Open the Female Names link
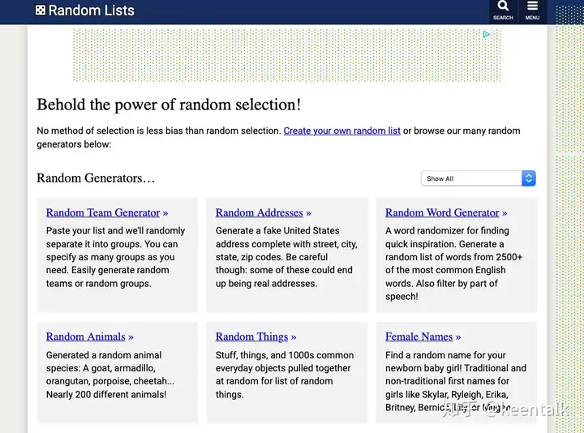 [x=419, y=337]
